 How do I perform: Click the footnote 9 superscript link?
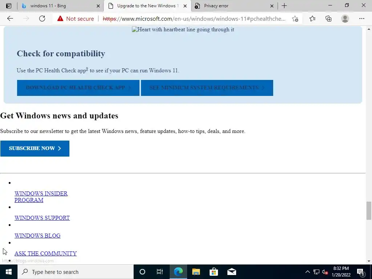[x=87, y=69]
